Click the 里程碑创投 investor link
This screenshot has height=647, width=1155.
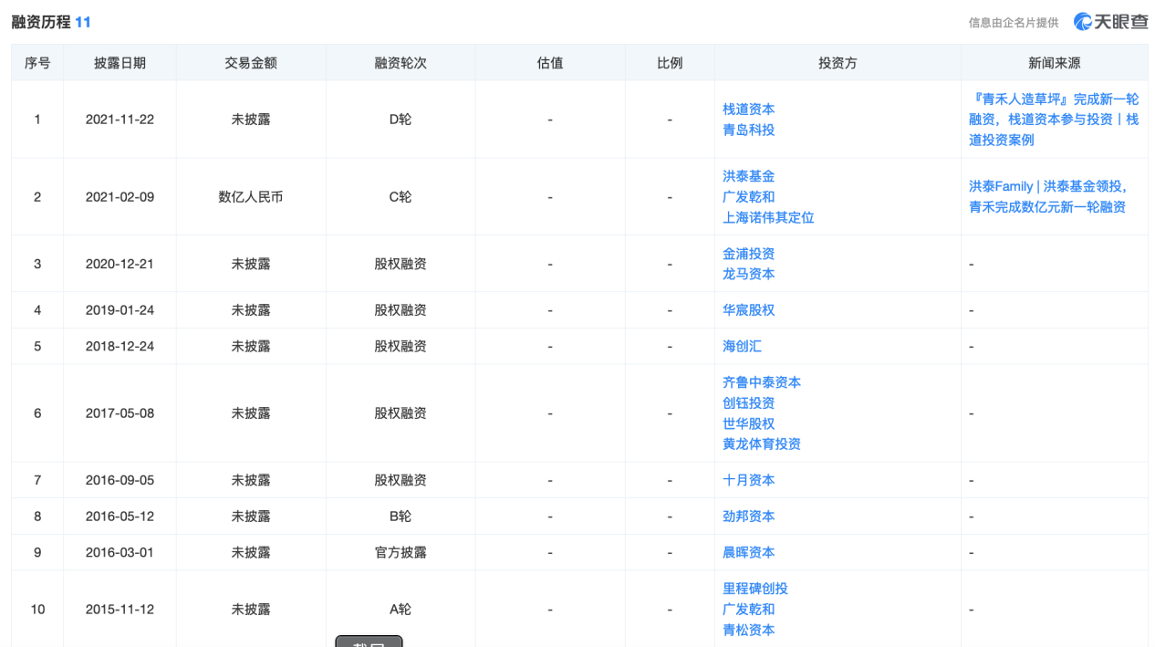pos(755,589)
